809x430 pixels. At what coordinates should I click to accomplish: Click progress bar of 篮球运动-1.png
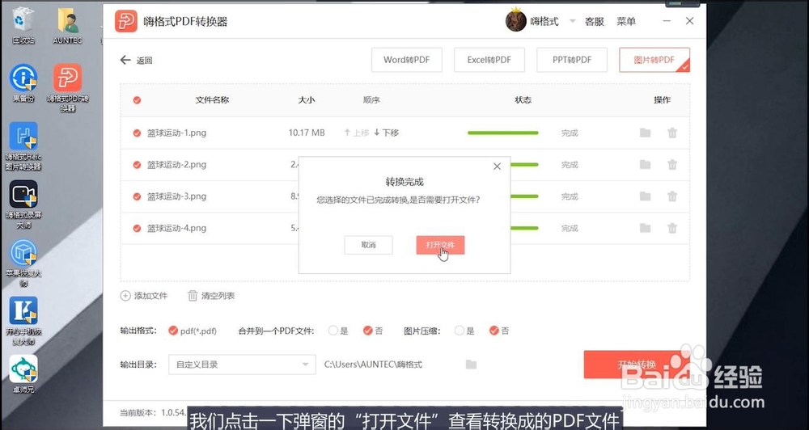502,133
